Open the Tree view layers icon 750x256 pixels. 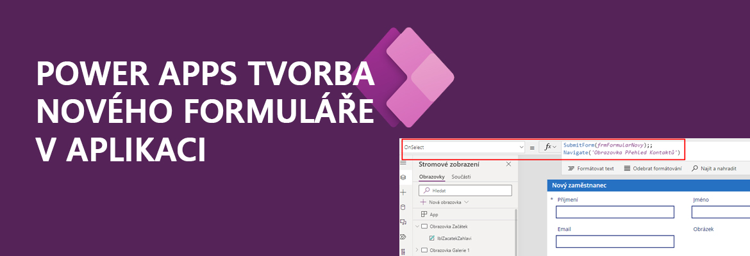click(x=403, y=177)
